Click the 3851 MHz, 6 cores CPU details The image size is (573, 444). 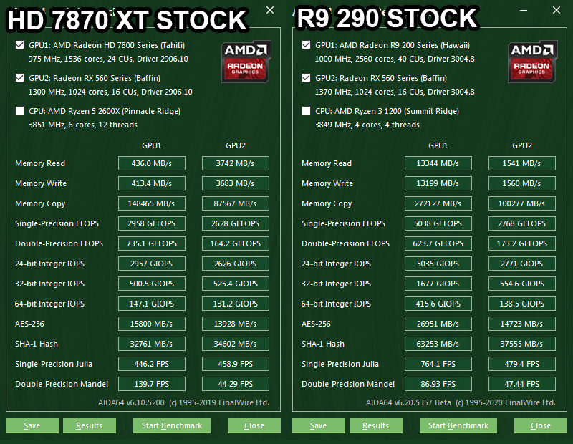[83, 125]
